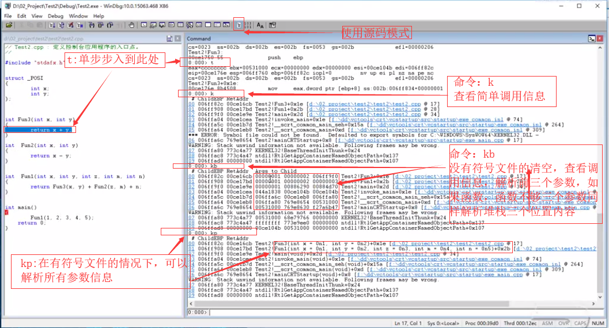The height and width of the screenshot is (328, 609).
Task: Click ASM indicator in status bar
Action: (547, 323)
